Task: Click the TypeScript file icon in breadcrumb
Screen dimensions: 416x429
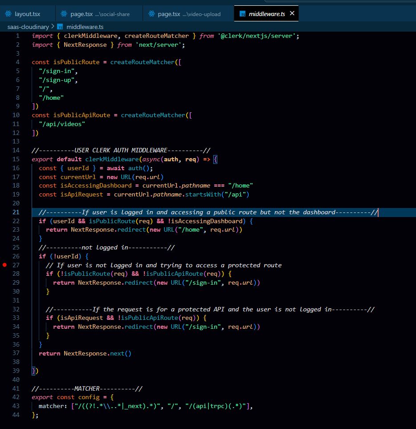Action: pyautogui.click(x=60, y=27)
